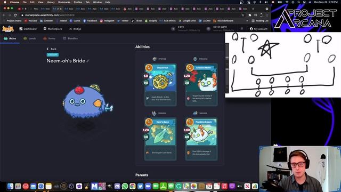This screenshot has width=341, height=192.
Task: Switch to the Axies tab
Action: click(10, 38)
